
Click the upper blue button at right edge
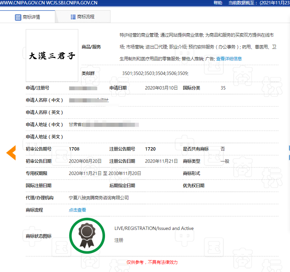tap(289, 148)
